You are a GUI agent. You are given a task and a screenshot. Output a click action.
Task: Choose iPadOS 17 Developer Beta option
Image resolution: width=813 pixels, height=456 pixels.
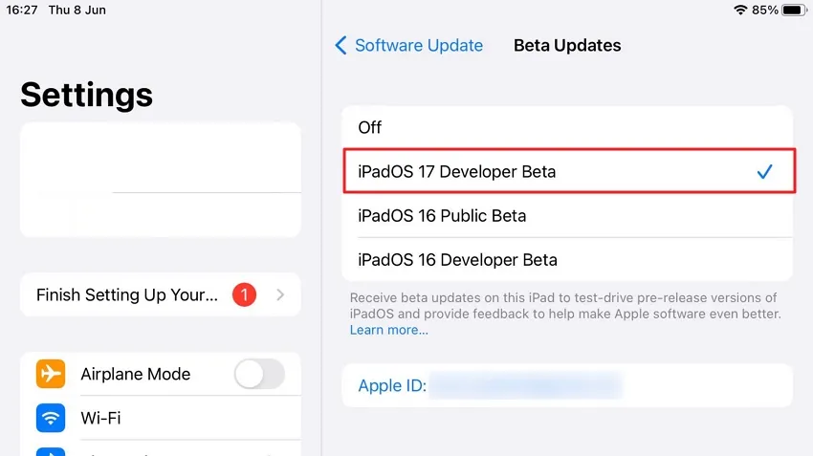456,172
